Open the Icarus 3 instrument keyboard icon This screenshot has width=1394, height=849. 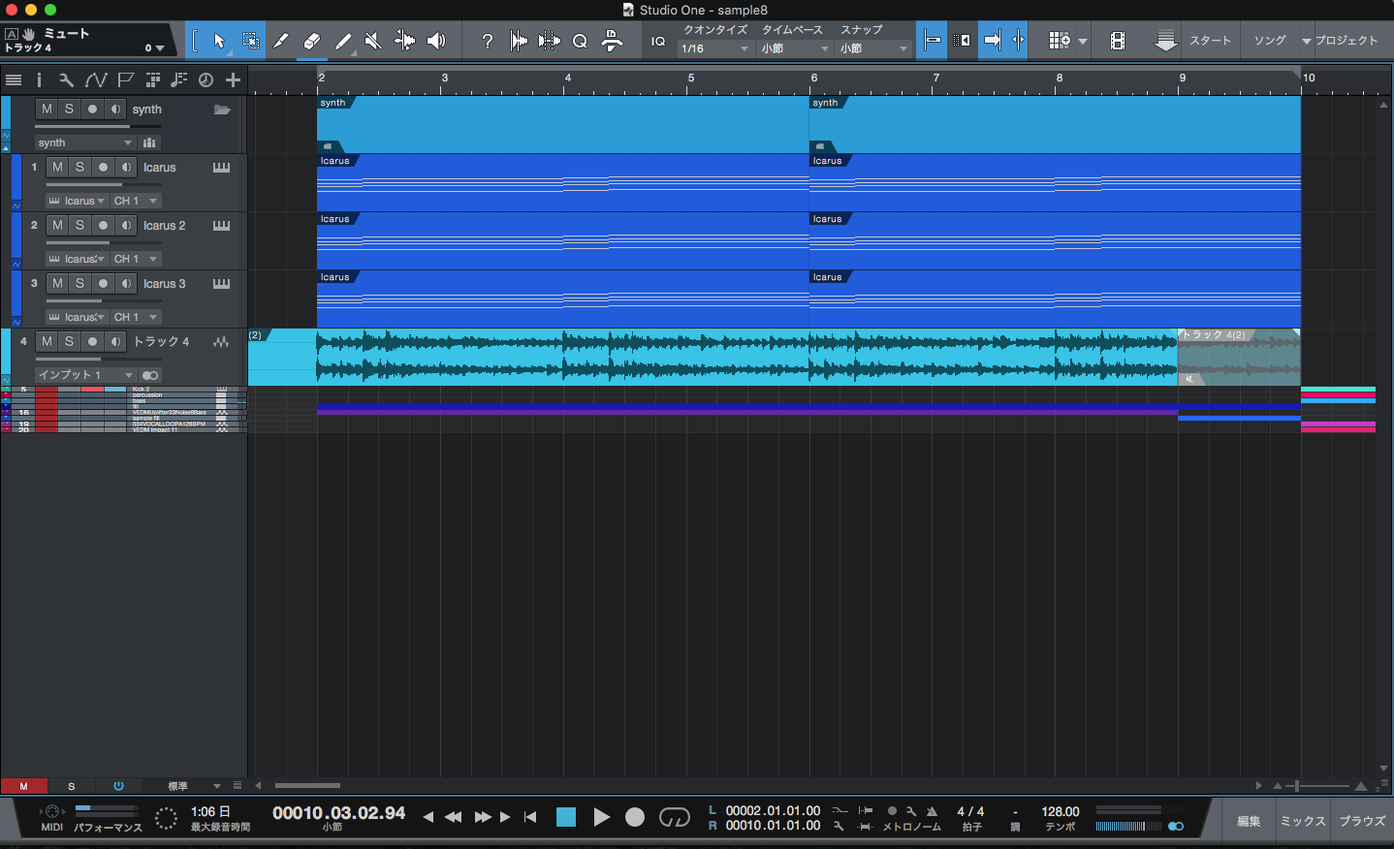point(221,283)
